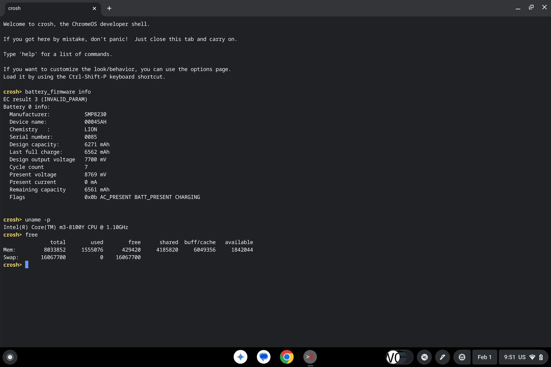This screenshot has width=551, height=367.
Task: Open the calendar from Feb 1 date
Action: (x=484, y=357)
